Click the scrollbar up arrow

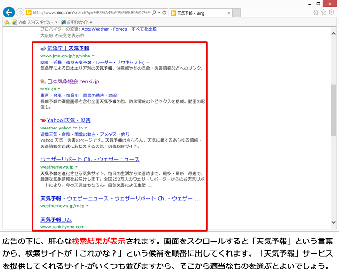pos(334,34)
